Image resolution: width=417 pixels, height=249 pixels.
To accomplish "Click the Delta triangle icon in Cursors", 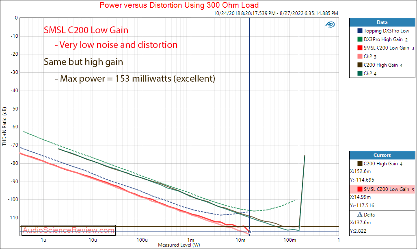I will (360, 215).
